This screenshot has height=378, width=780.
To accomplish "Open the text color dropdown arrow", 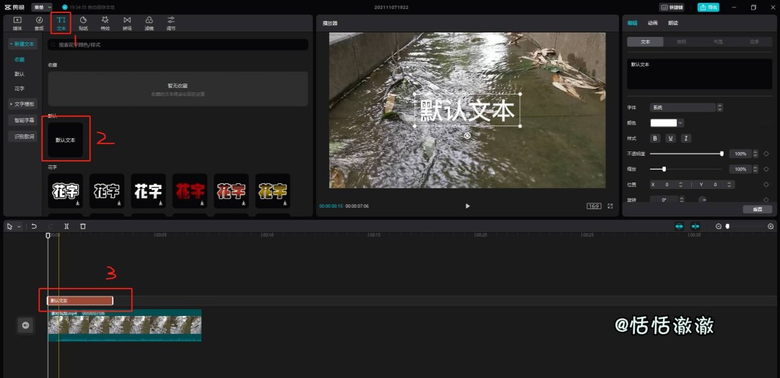I will point(681,123).
